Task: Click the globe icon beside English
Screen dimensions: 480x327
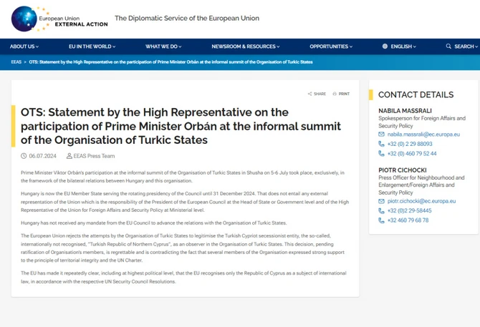Action: 385,47
